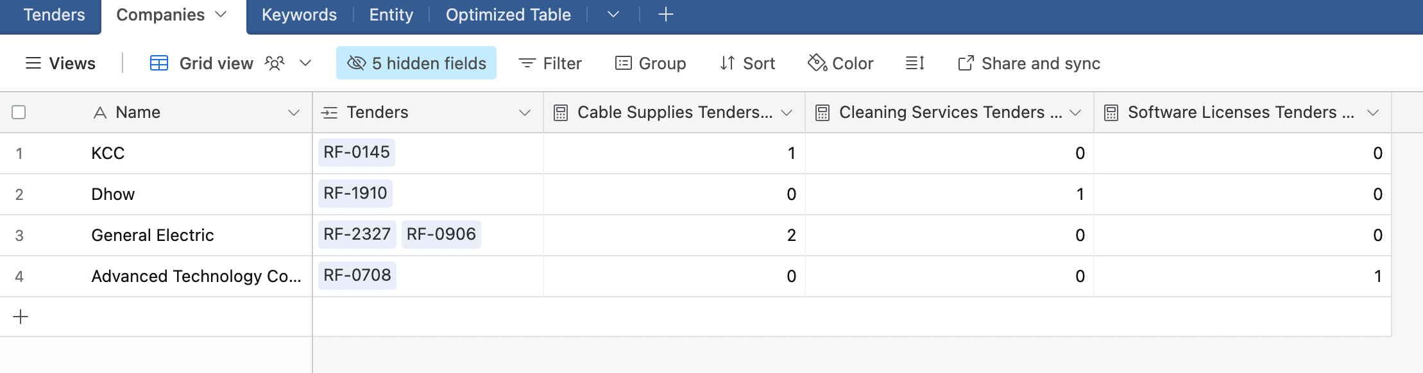Open the Grid view options chevron

[305, 63]
